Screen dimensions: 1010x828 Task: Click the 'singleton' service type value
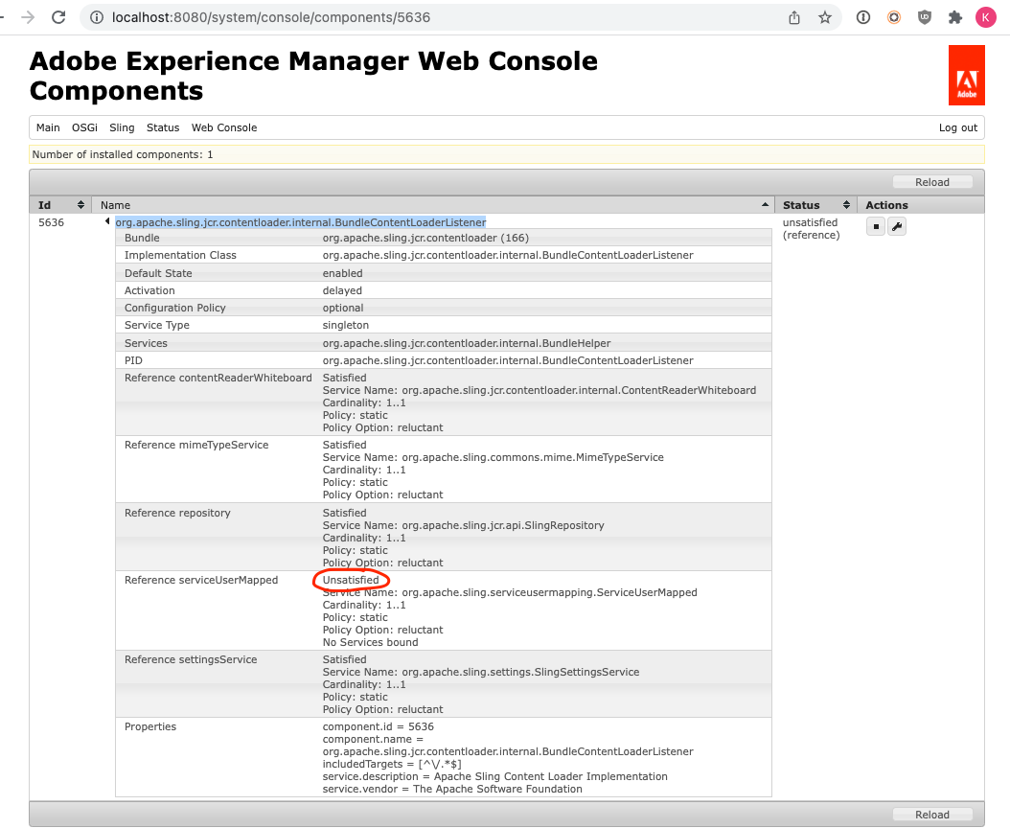(x=345, y=325)
